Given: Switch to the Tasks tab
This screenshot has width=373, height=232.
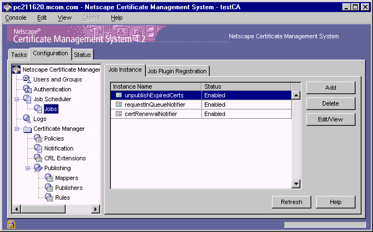Looking at the screenshot, I should tap(19, 55).
